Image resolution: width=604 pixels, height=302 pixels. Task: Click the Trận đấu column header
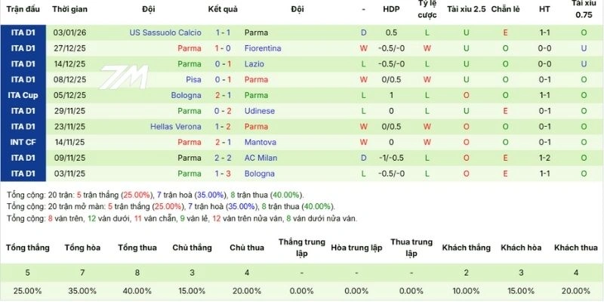click(23, 9)
